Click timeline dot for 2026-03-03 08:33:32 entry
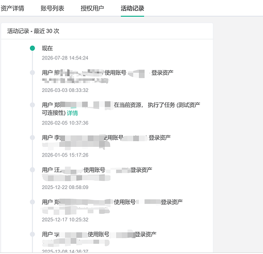Image resolution: width=263 pixels, height=254 pixels. [32, 73]
